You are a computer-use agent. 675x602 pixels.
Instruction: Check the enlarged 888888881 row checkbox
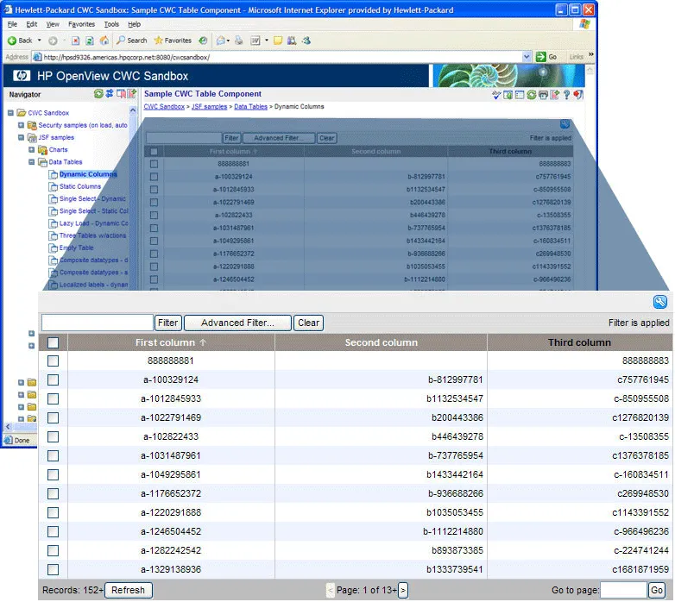click(x=53, y=361)
